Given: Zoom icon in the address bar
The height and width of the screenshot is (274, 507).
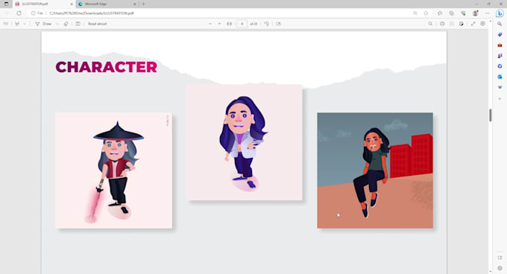Looking at the screenshot, I should pos(415,13).
